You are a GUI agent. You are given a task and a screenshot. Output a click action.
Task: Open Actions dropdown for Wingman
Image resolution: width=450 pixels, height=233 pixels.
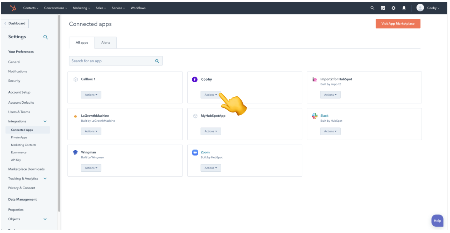(x=91, y=168)
